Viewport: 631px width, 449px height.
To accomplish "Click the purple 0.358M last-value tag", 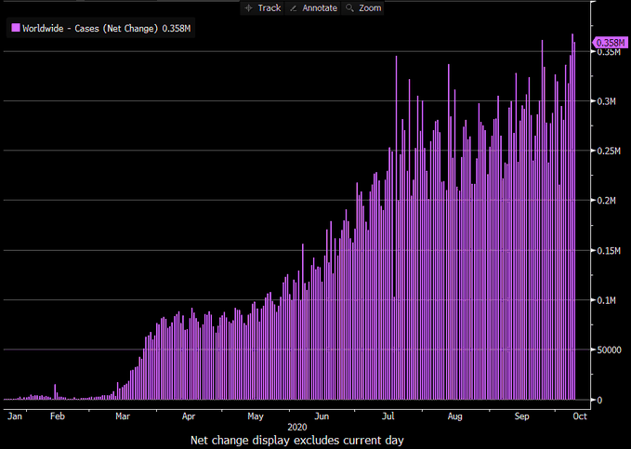I will pyautogui.click(x=611, y=42).
